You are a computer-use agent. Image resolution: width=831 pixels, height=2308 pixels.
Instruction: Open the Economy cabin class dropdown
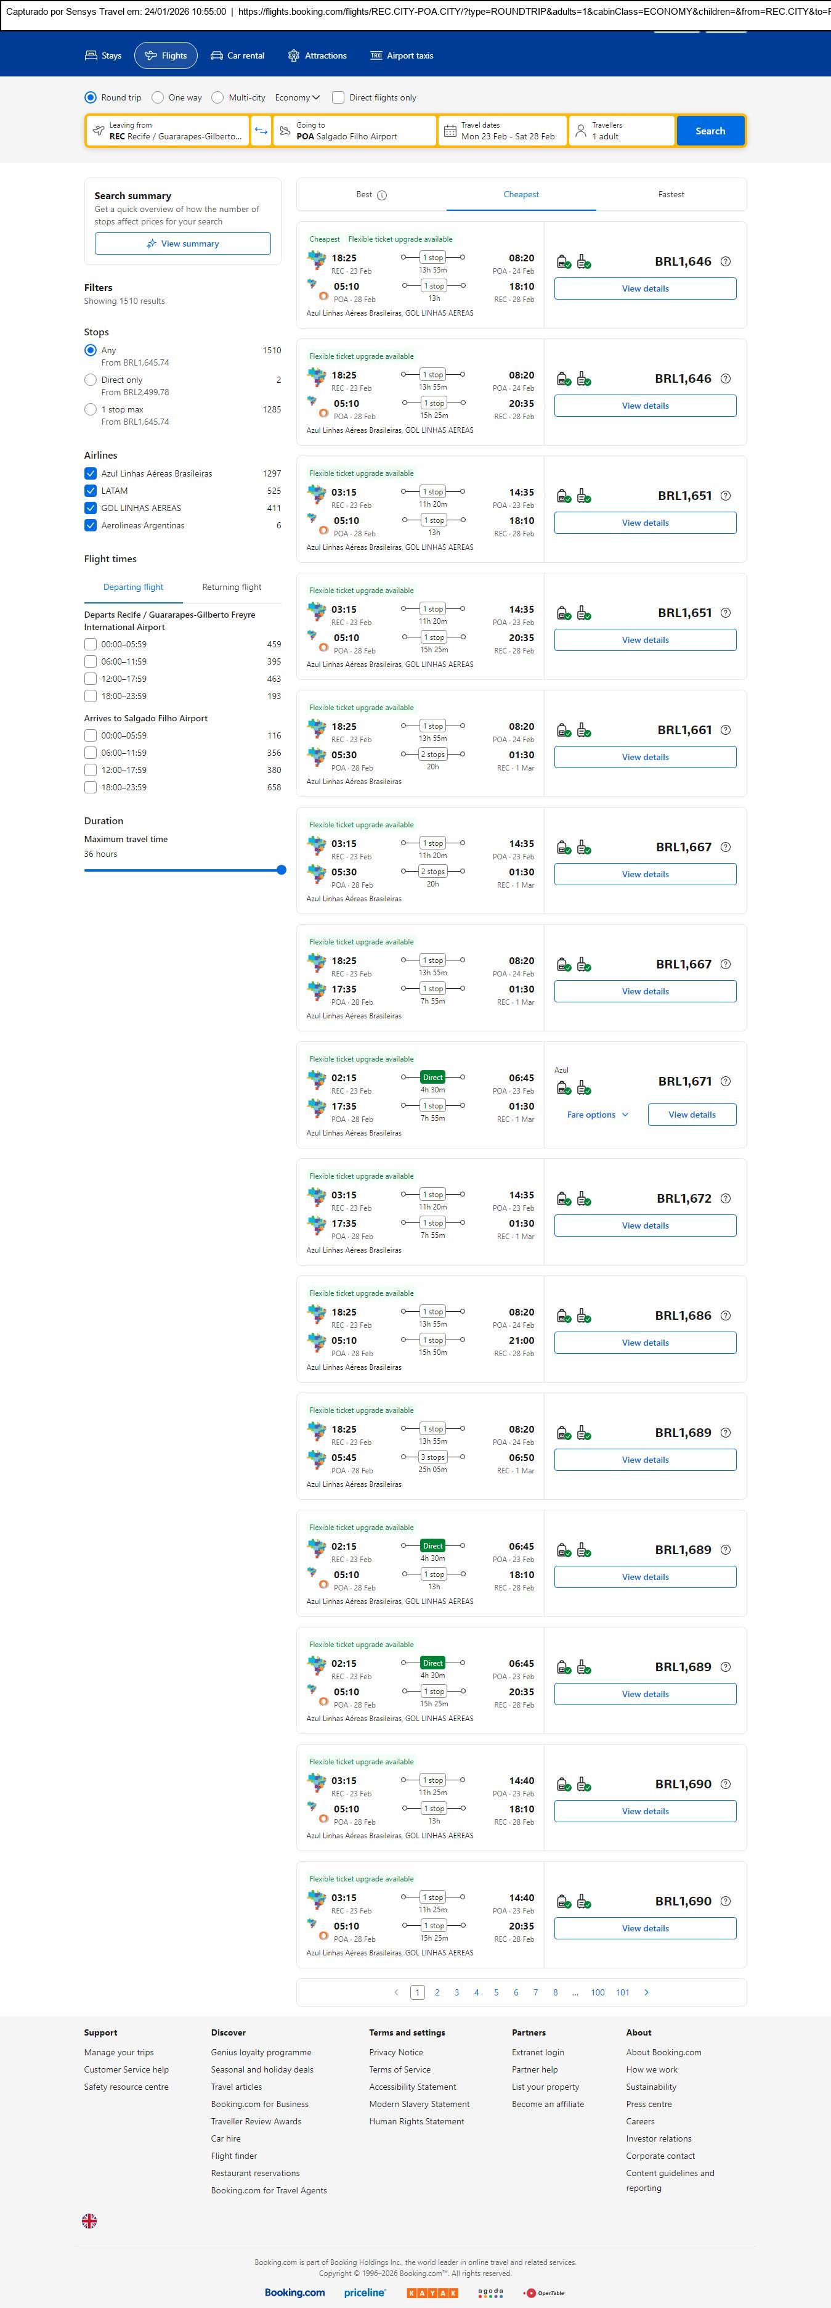(x=296, y=97)
